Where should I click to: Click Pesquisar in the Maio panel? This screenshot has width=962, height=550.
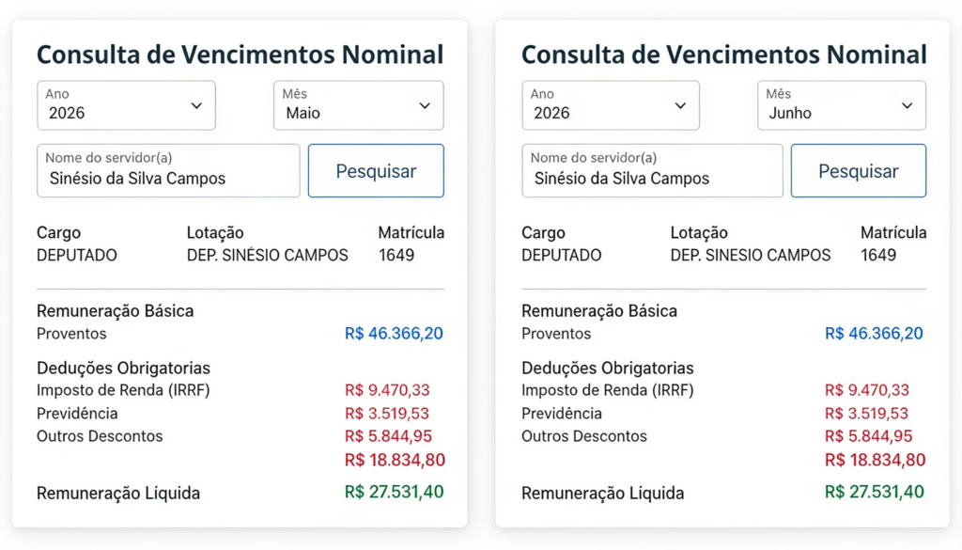(x=376, y=171)
